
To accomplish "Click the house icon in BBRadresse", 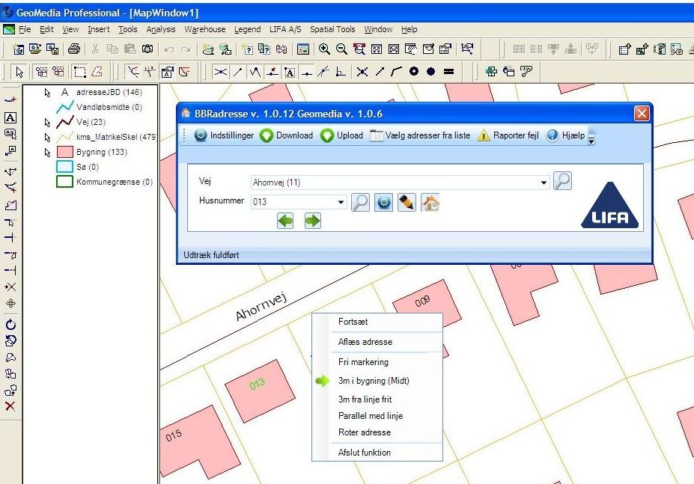I will pyautogui.click(x=430, y=203).
